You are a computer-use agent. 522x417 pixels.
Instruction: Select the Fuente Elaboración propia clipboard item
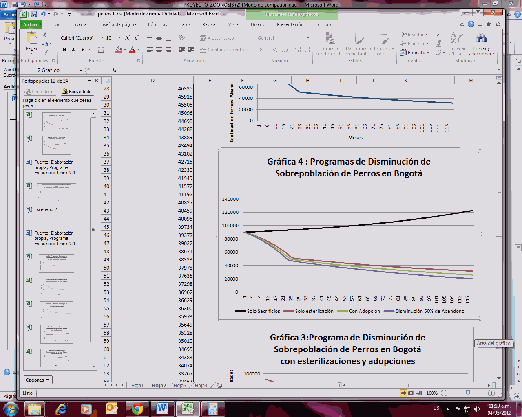click(54, 167)
